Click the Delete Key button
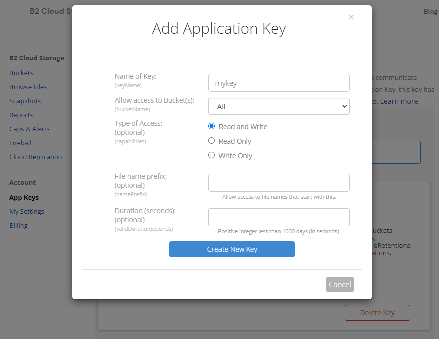 click(377, 313)
